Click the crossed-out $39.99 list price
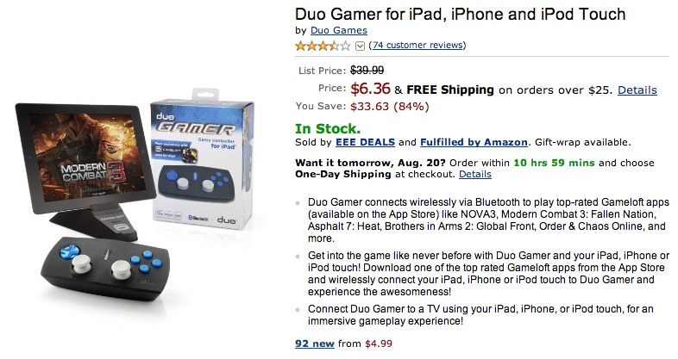The height and width of the screenshot is (359, 678). (x=367, y=70)
